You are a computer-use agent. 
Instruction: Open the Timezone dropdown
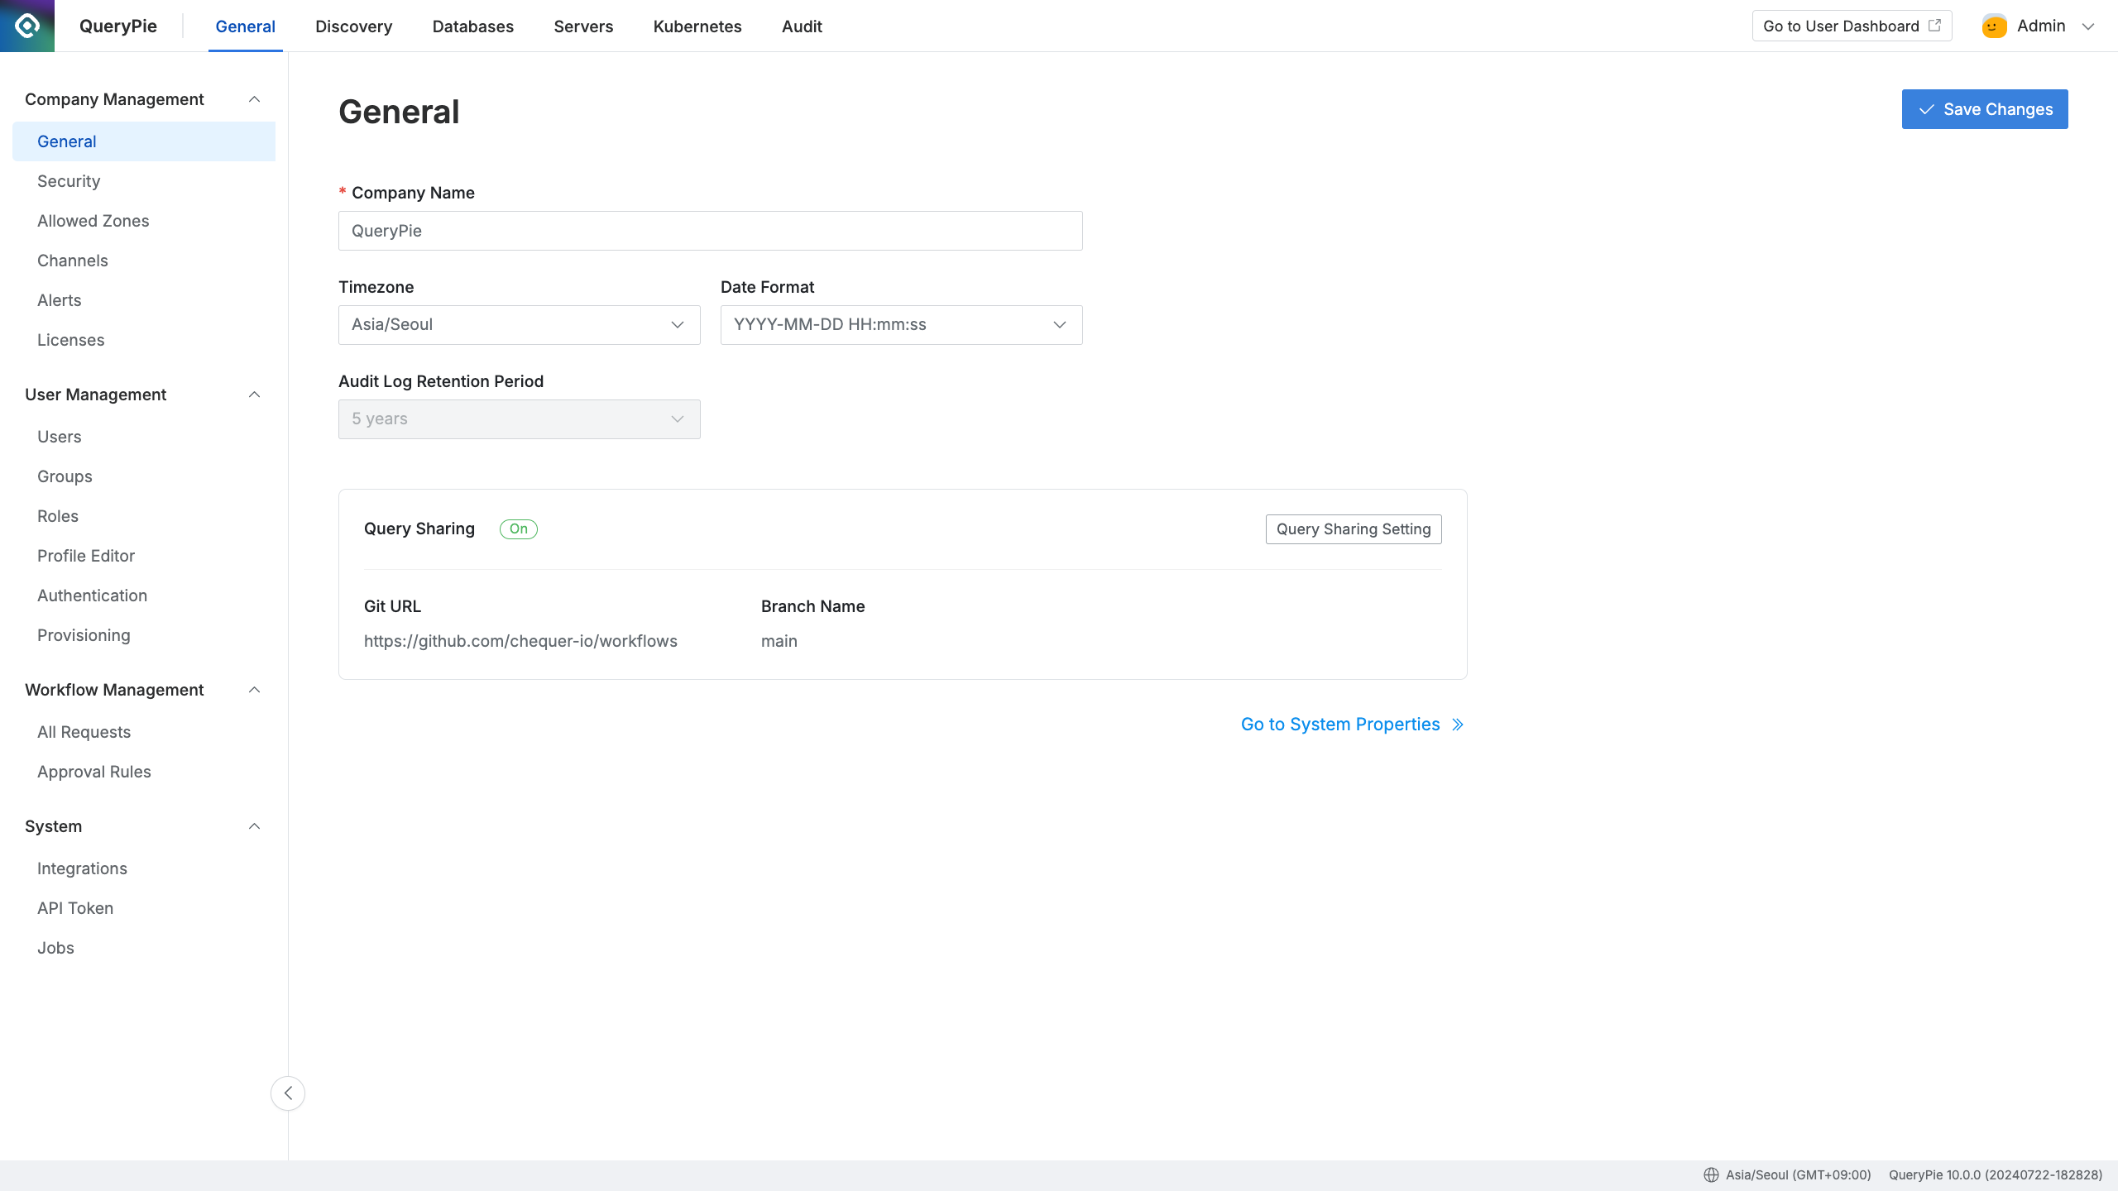pos(519,325)
